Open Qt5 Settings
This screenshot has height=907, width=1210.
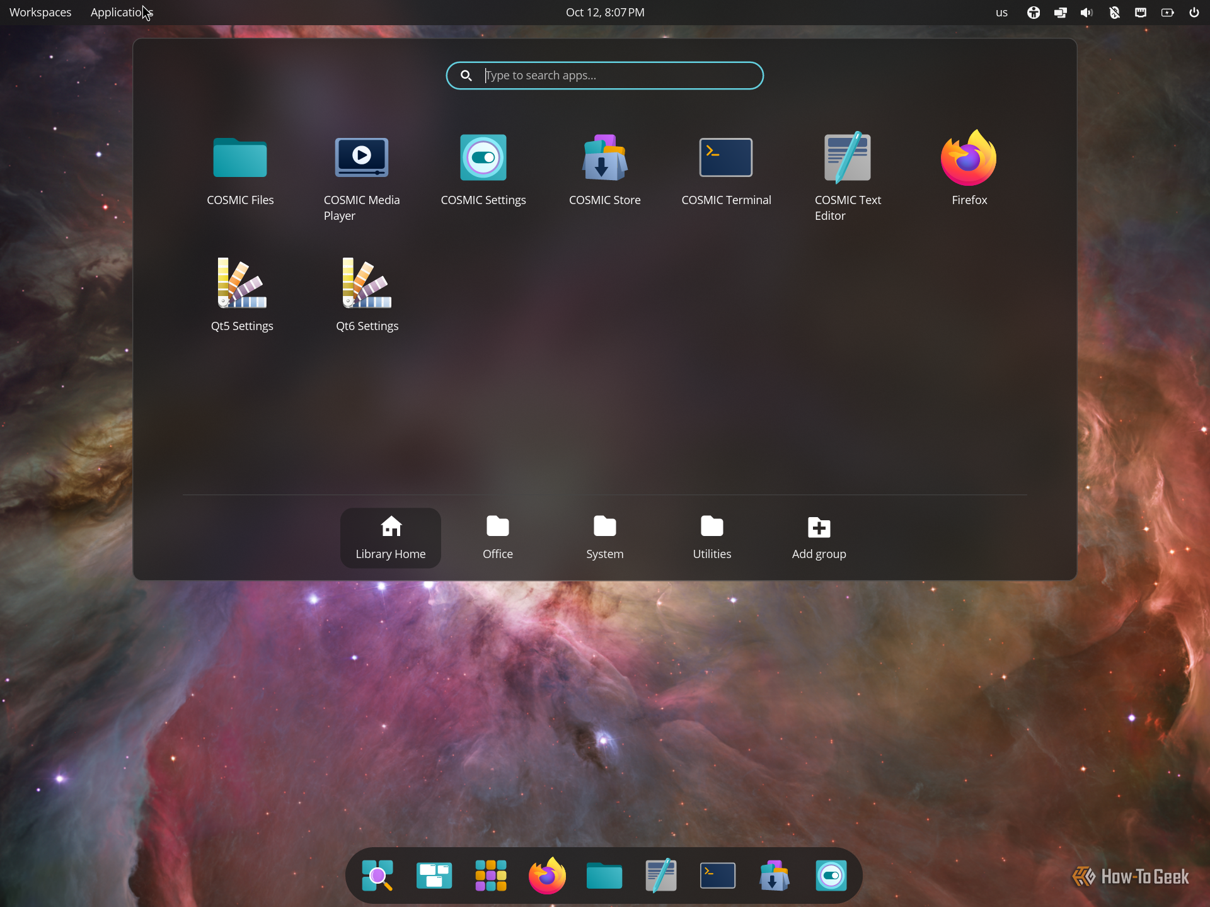click(x=242, y=295)
